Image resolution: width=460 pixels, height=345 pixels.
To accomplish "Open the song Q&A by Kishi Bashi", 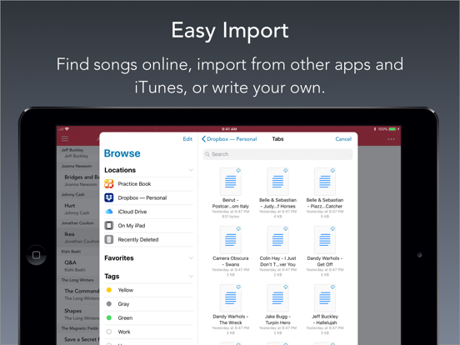I will point(78,266).
